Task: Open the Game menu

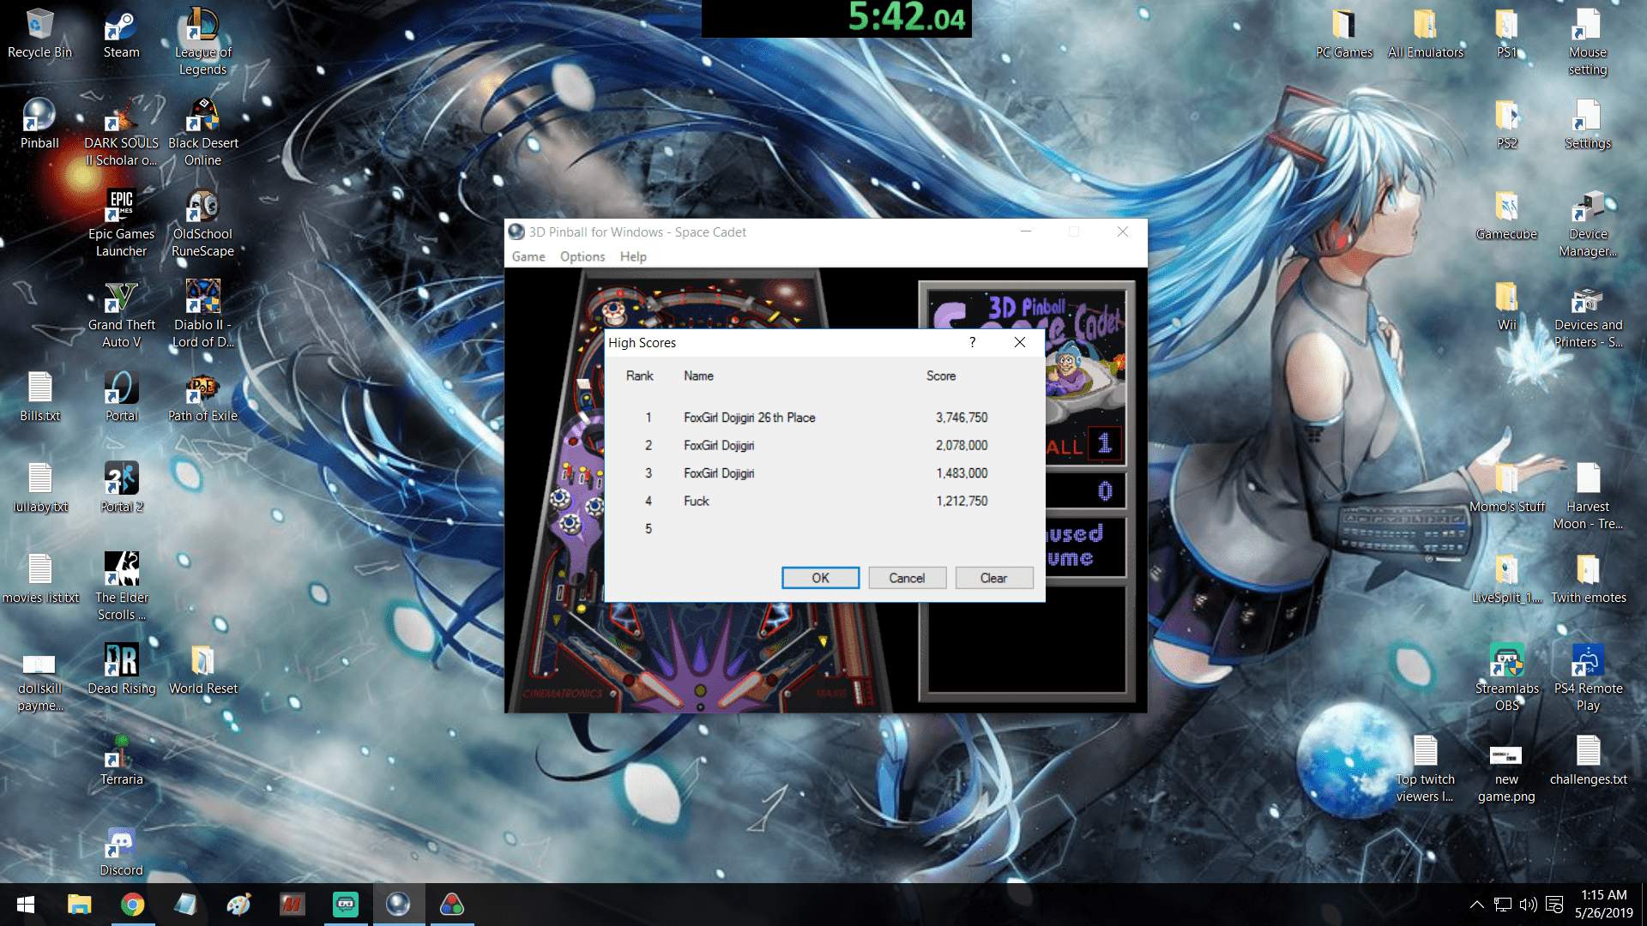Action: coord(528,256)
